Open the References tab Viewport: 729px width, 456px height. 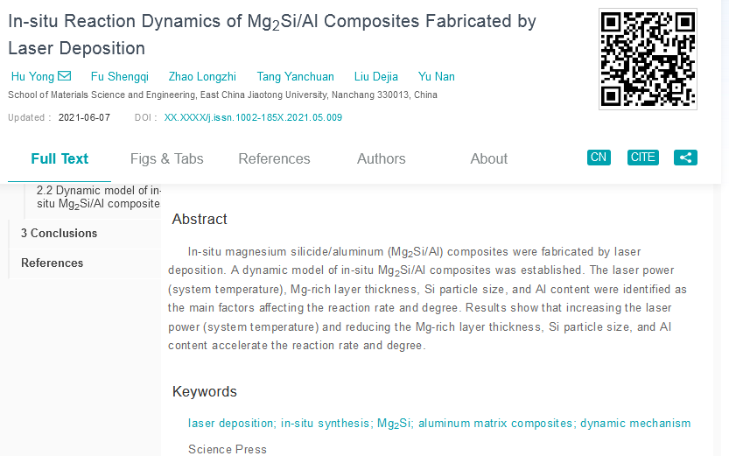[274, 159]
